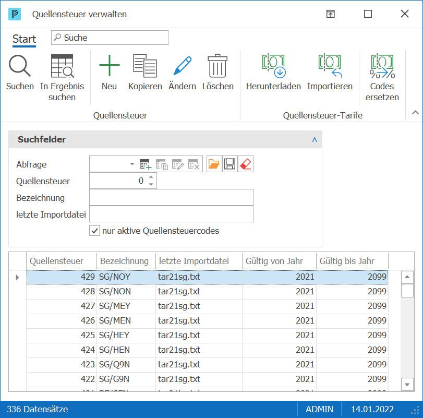Click the Kopieren icon
This screenshot has height=418, width=423.
[145, 66]
